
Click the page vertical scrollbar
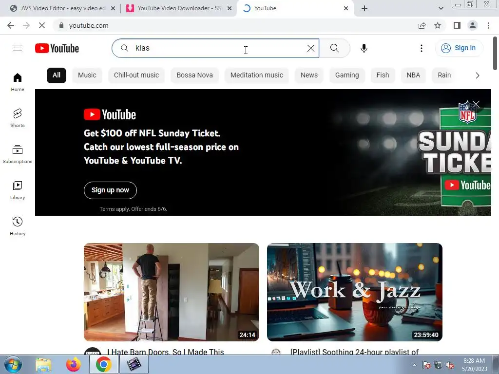point(495,53)
